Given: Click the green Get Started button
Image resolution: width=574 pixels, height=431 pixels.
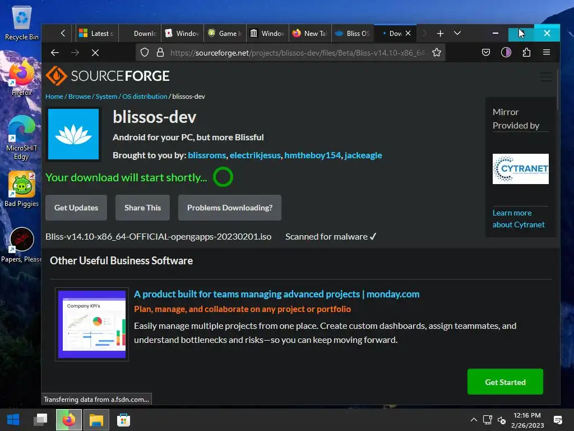Looking at the screenshot, I should [x=505, y=382].
